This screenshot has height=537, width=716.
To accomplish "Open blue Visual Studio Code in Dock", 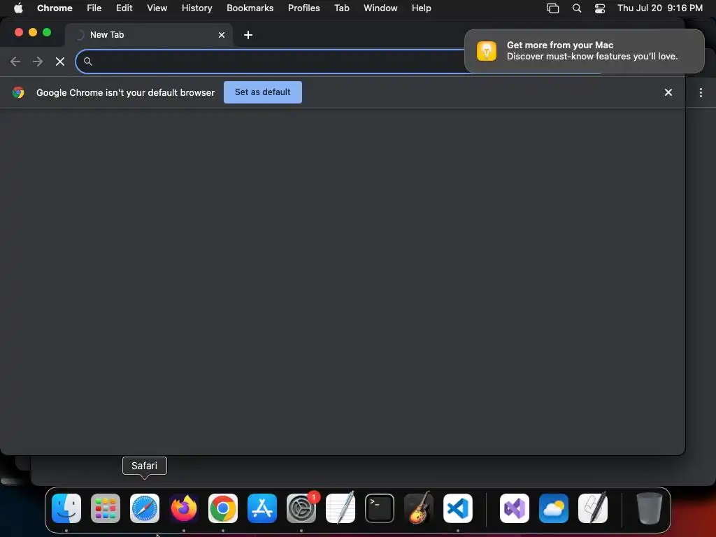I will pos(458,508).
